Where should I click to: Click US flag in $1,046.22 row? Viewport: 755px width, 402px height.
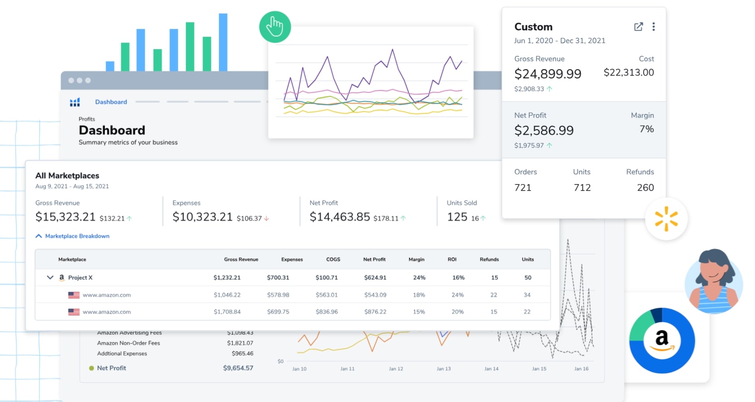[74, 295]
